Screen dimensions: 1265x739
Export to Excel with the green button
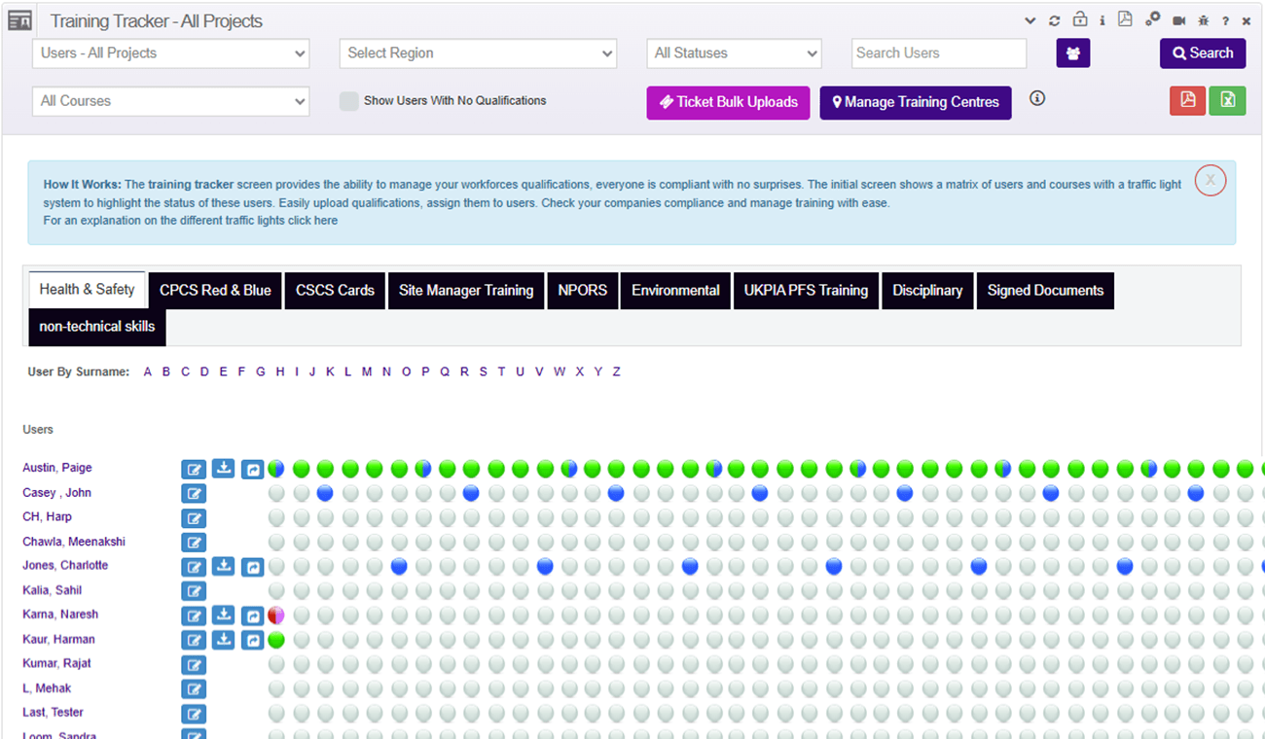[x=1227, y=101]
